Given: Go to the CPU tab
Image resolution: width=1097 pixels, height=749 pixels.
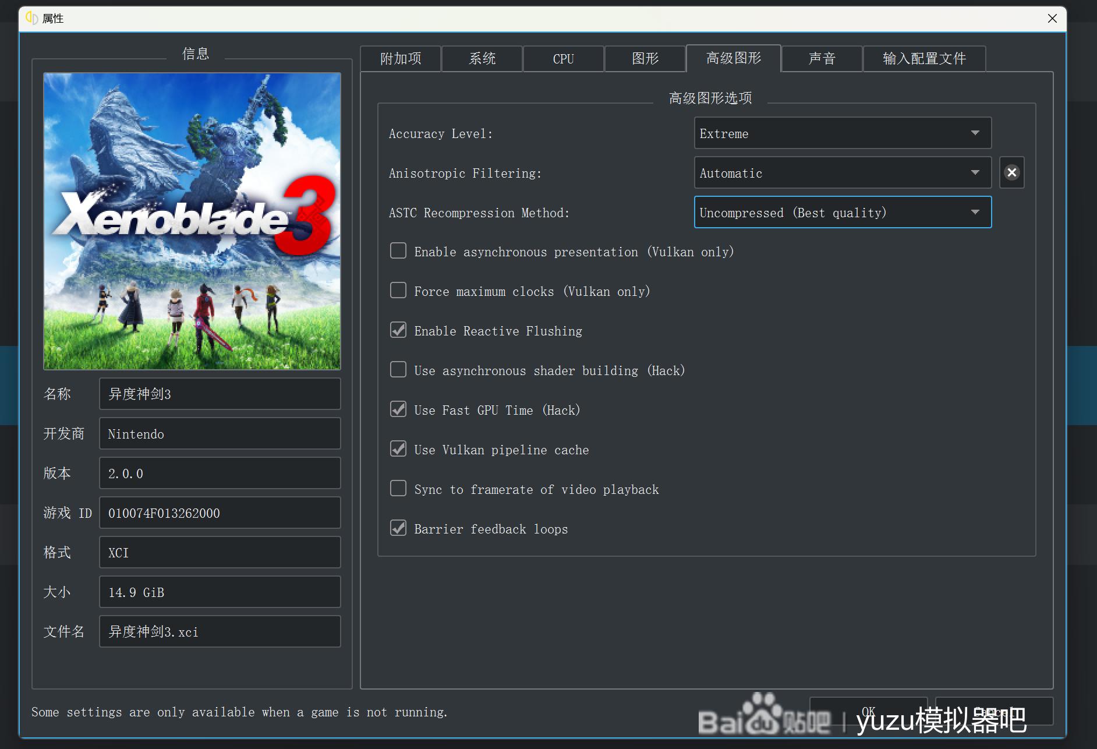Looking at the screenshot, I should pos(564,59).
